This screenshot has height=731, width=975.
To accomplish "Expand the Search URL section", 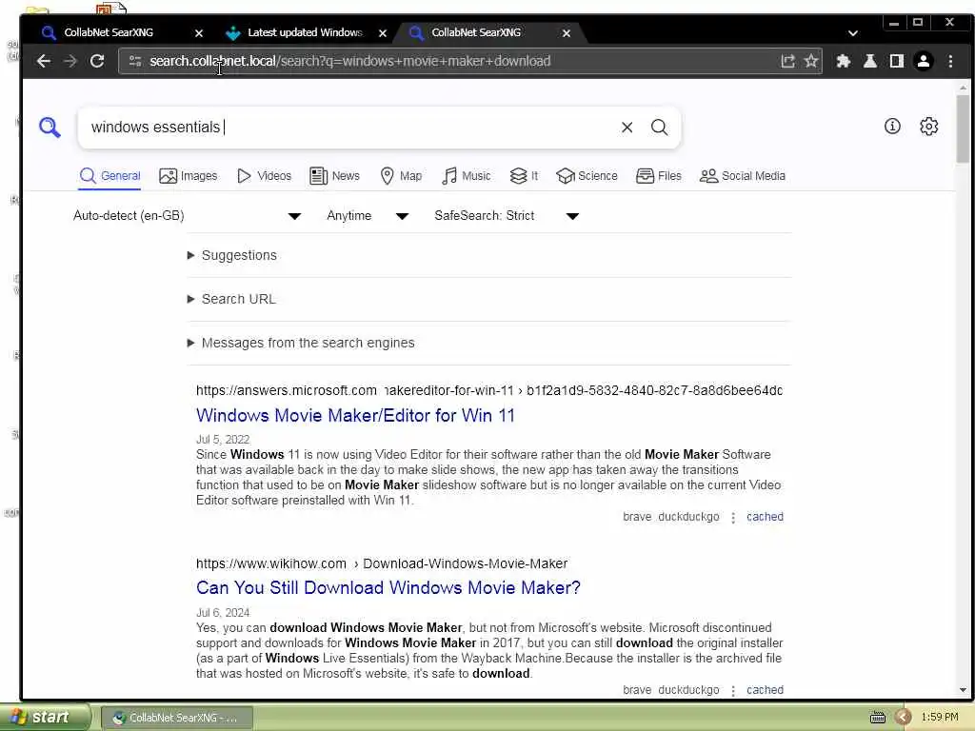I will (x=231, y=299).
